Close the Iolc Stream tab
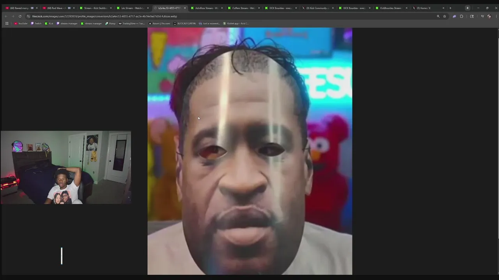Screen dimensions: 499x280 tap(148, 8)
